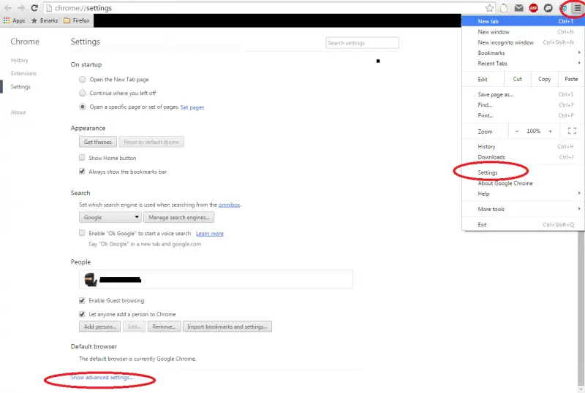
Task: Open Settings from the Chrome menu
Action: coord(523,172)
